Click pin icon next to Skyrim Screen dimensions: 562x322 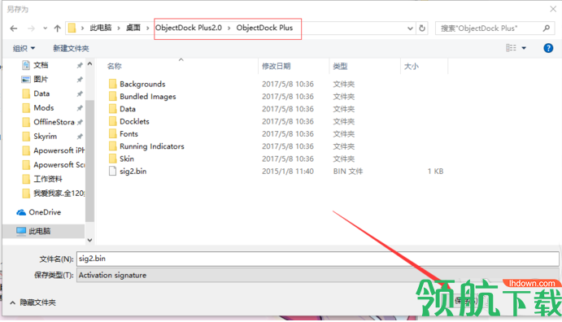click(x=80, y=137)
